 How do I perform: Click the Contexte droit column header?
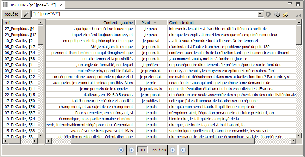tap(233, 22)
